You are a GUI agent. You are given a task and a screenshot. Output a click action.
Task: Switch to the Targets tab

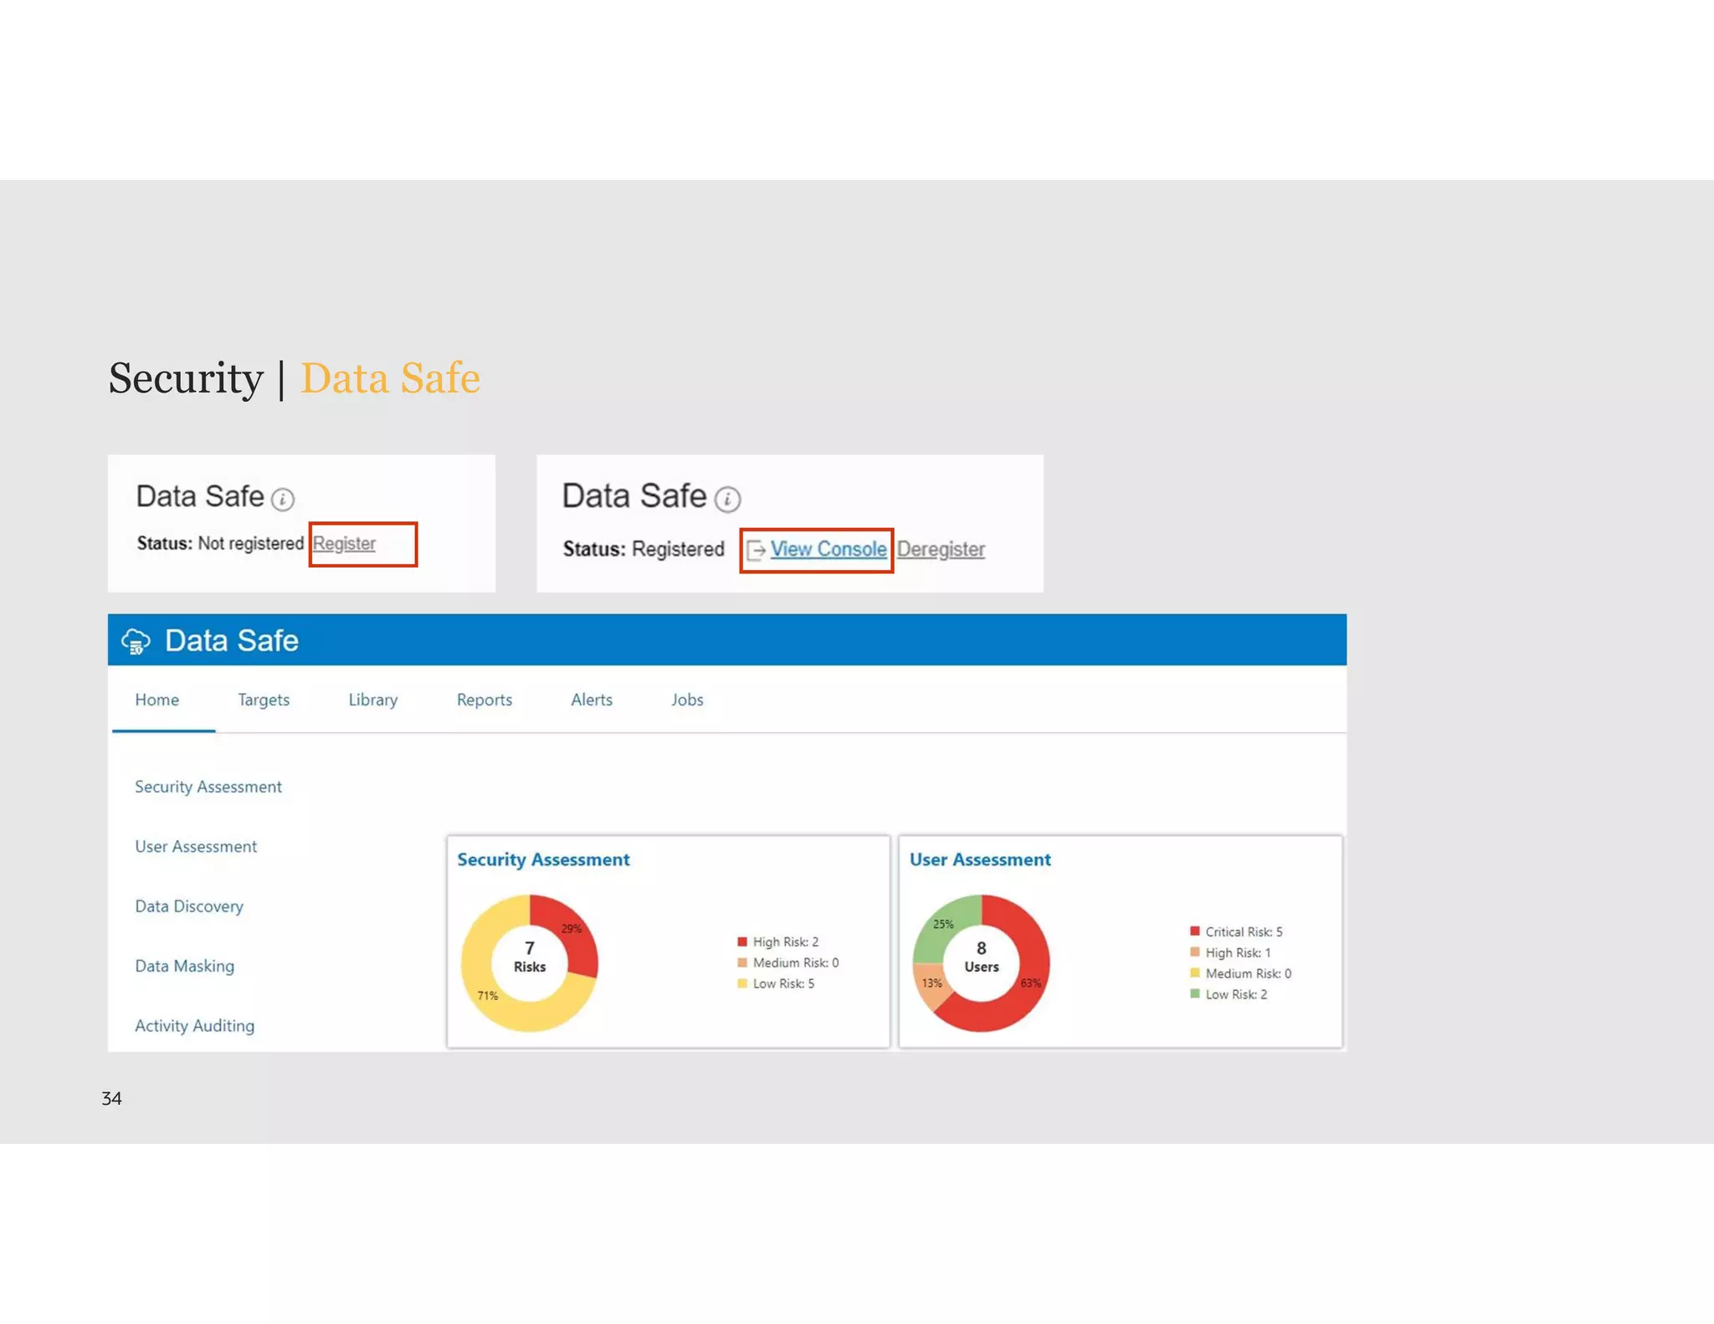click(264, 700)
